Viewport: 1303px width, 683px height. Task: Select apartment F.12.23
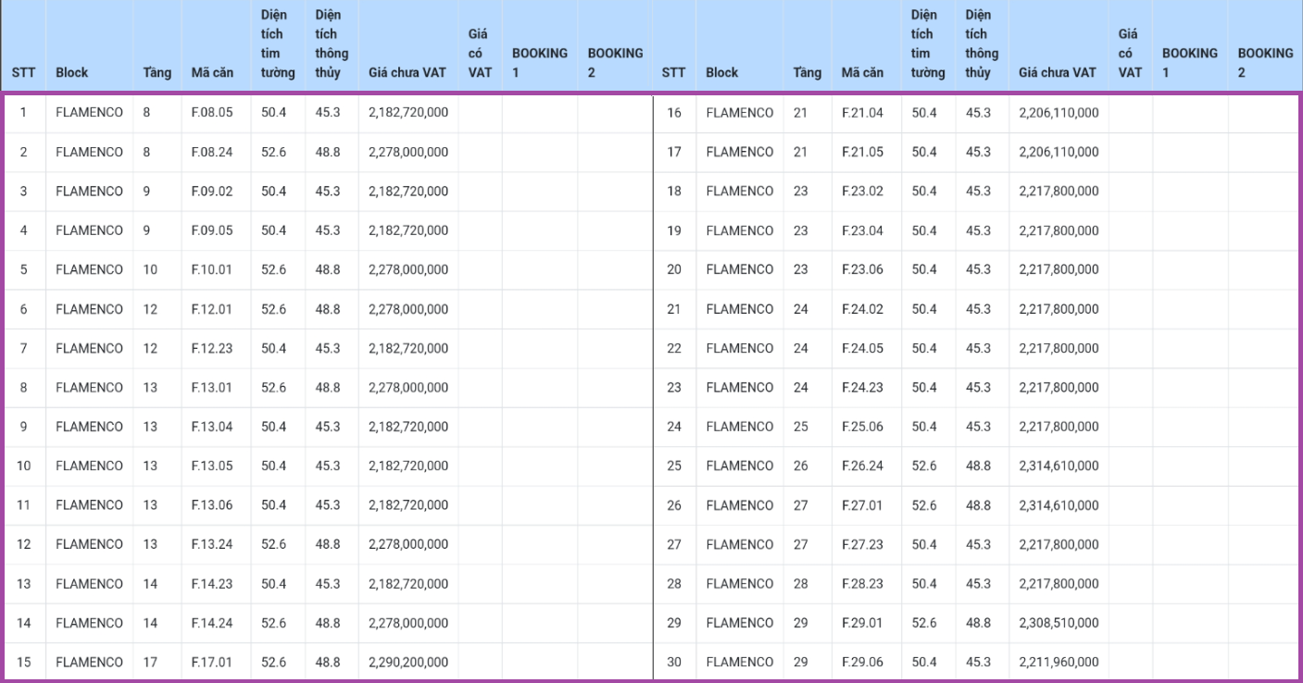click(212, 348)
